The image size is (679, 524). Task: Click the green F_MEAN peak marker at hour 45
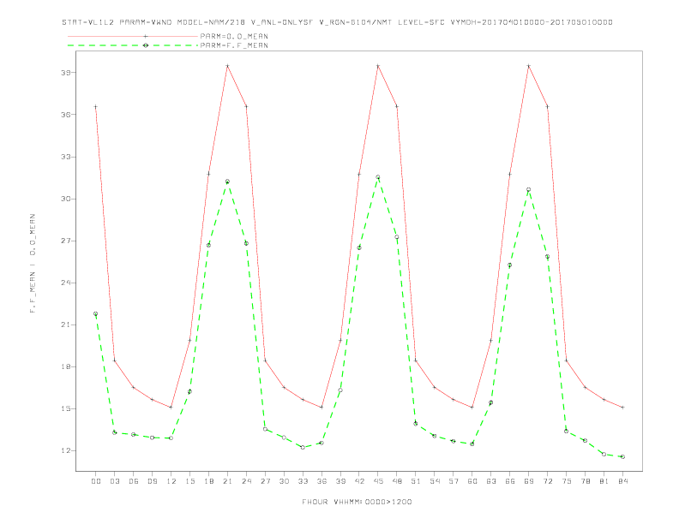pos(378,177)
